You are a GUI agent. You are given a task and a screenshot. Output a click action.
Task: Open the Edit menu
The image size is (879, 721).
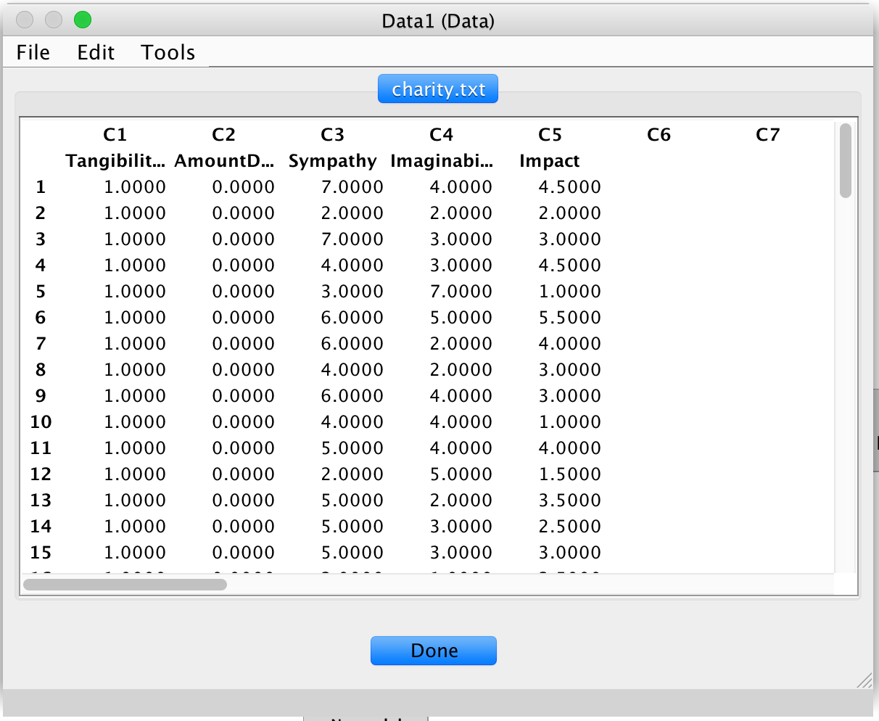point(95,51)
